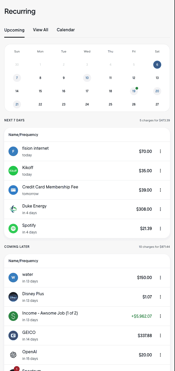Click the green dollar Income icon

13,316
